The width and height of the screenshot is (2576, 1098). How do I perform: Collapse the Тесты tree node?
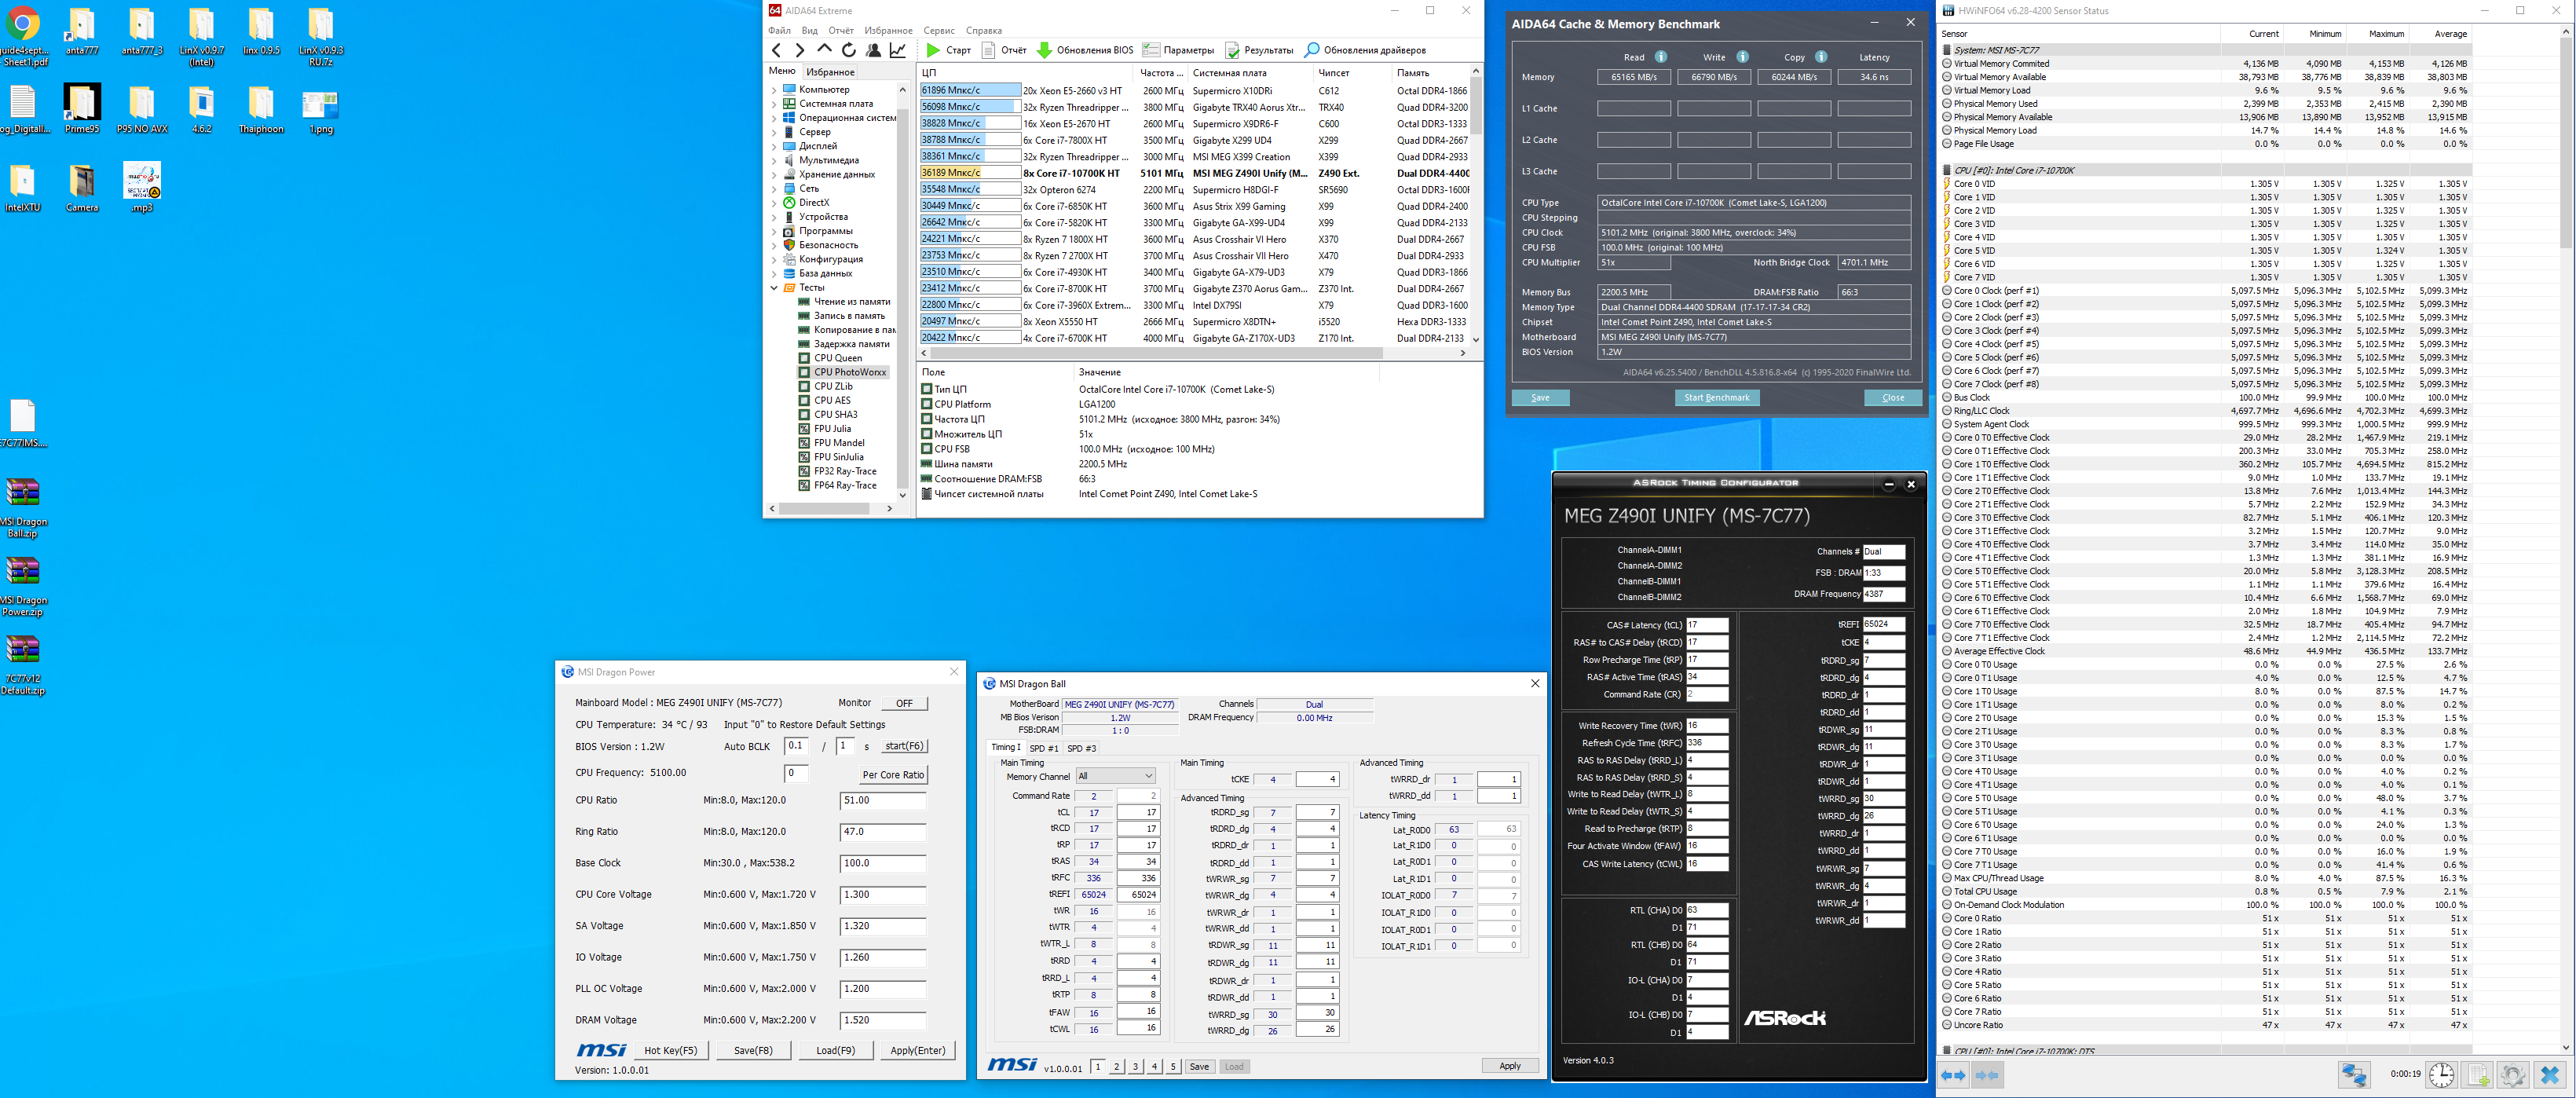774,288
